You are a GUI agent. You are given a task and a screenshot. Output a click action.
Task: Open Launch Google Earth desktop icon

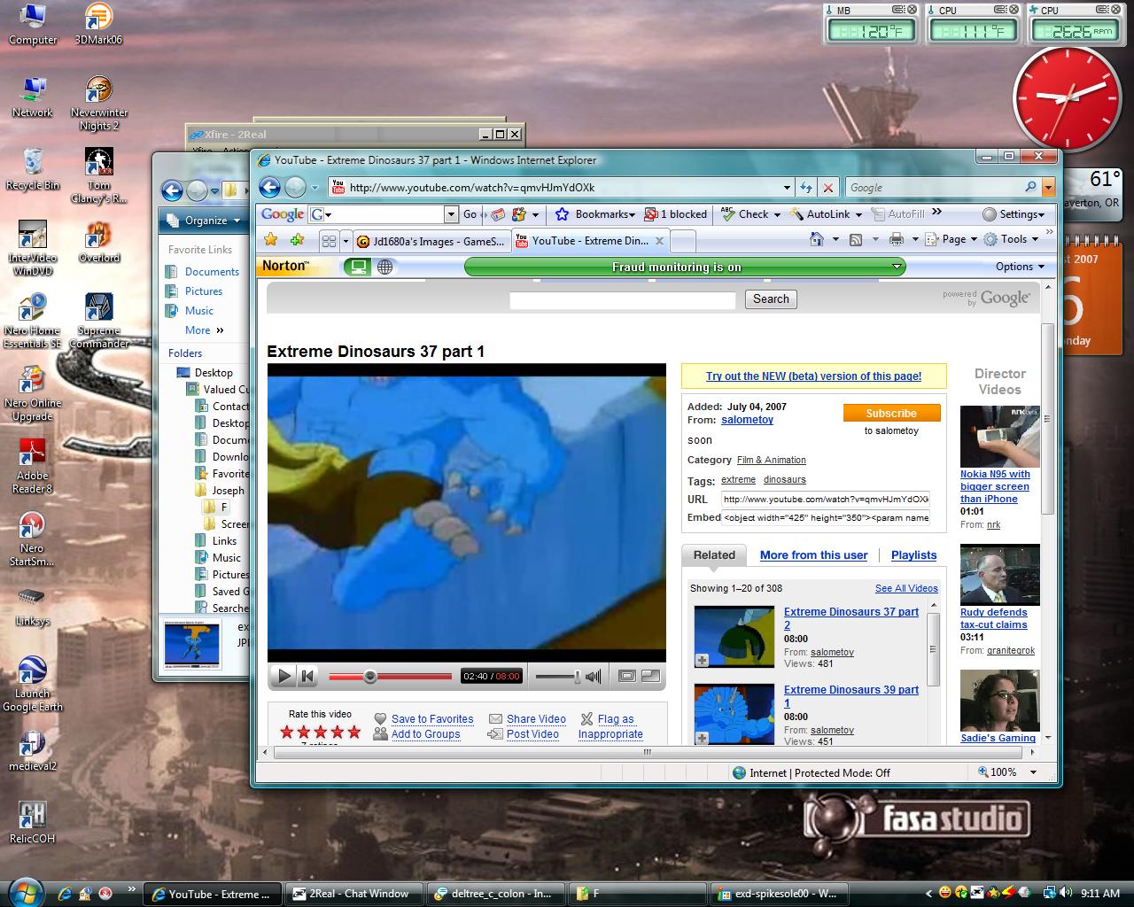point(32,685)
